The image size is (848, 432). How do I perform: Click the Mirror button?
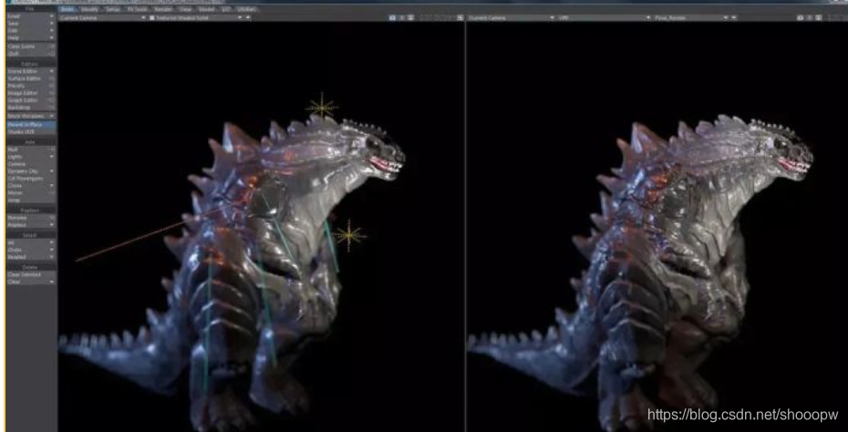click(x=31, y=192)
